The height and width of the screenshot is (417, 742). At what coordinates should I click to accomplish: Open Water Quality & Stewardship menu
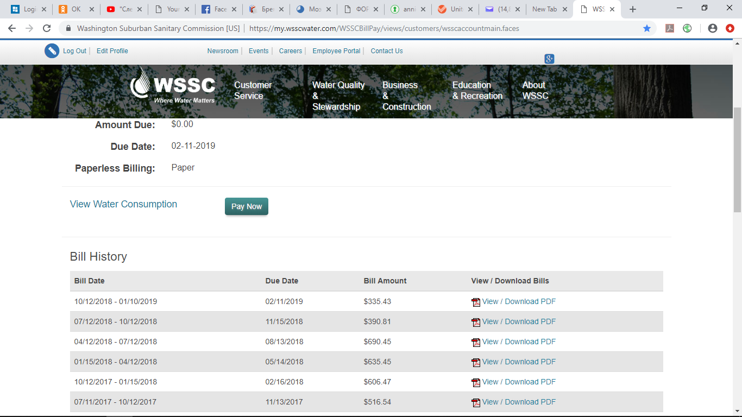338,96
